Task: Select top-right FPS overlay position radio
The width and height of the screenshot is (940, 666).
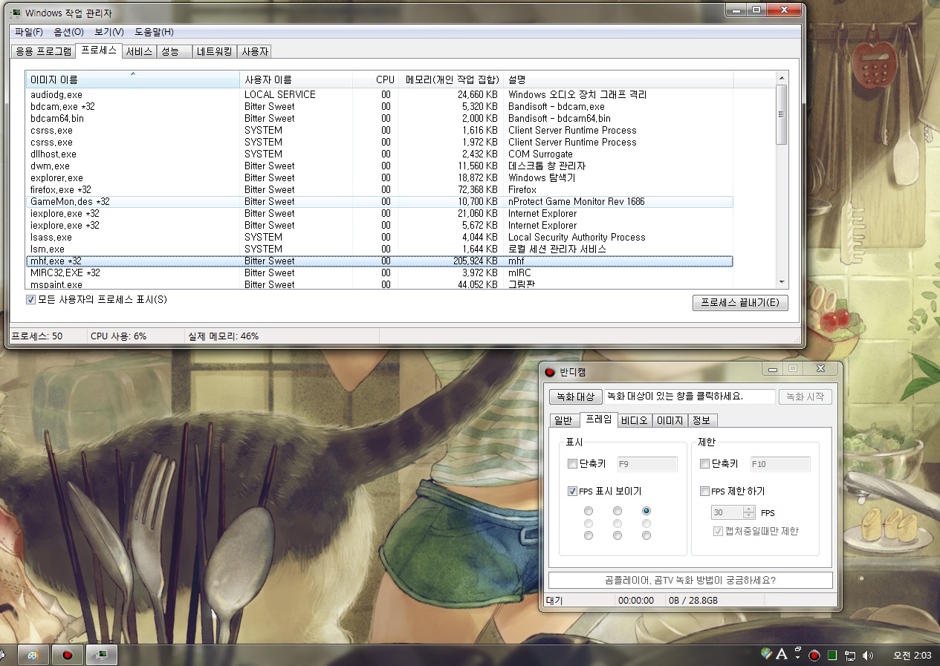Action: 646,511
